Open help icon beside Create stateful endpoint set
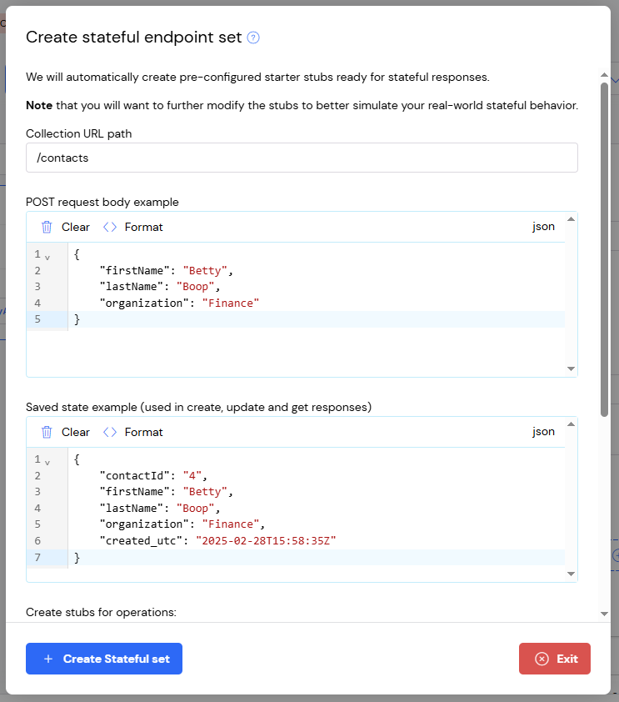619x702 pixels. [253, 38]
